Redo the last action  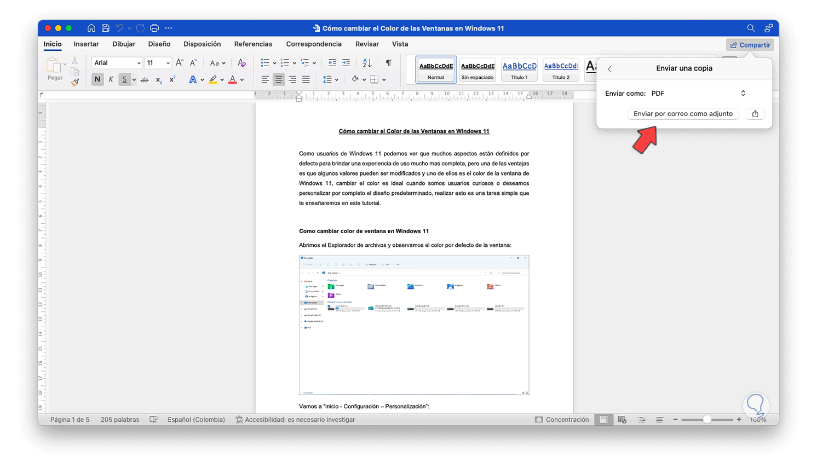tap(141, 28)
